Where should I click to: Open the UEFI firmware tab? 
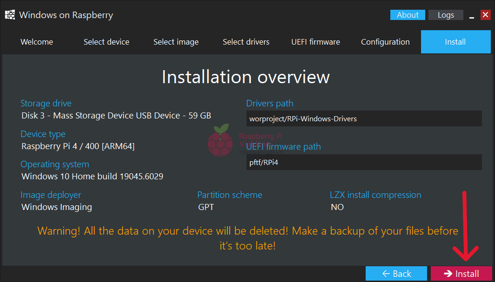(x=315, y=42)
